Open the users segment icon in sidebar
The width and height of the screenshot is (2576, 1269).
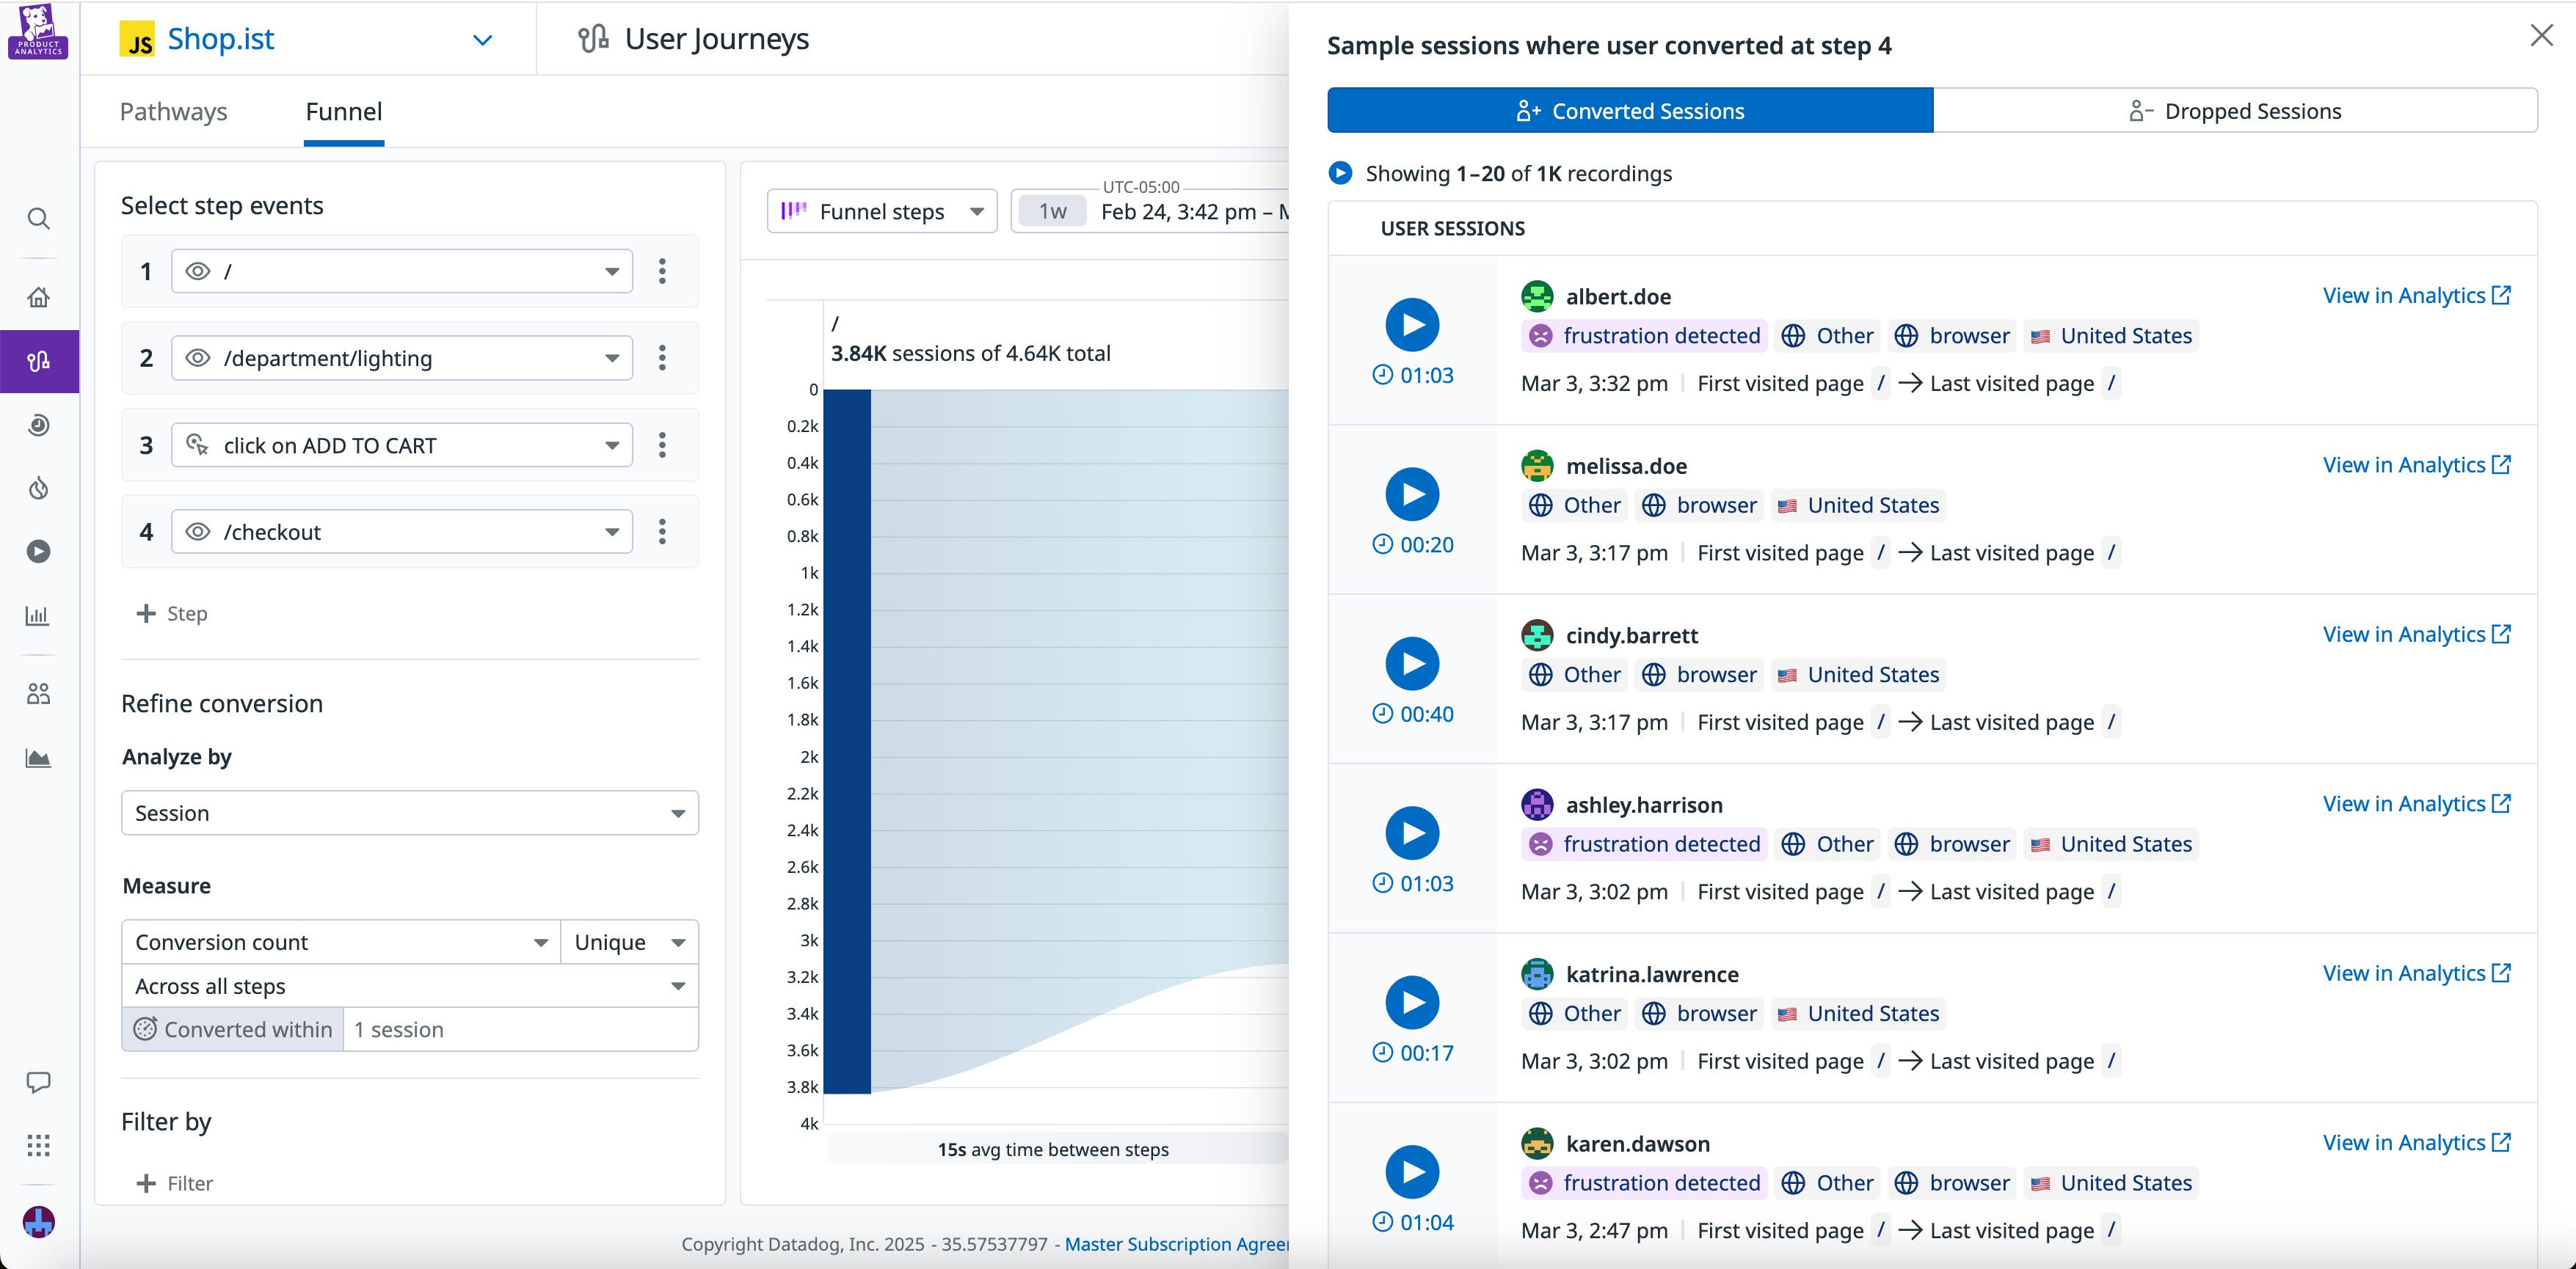[x=38, y=693]
